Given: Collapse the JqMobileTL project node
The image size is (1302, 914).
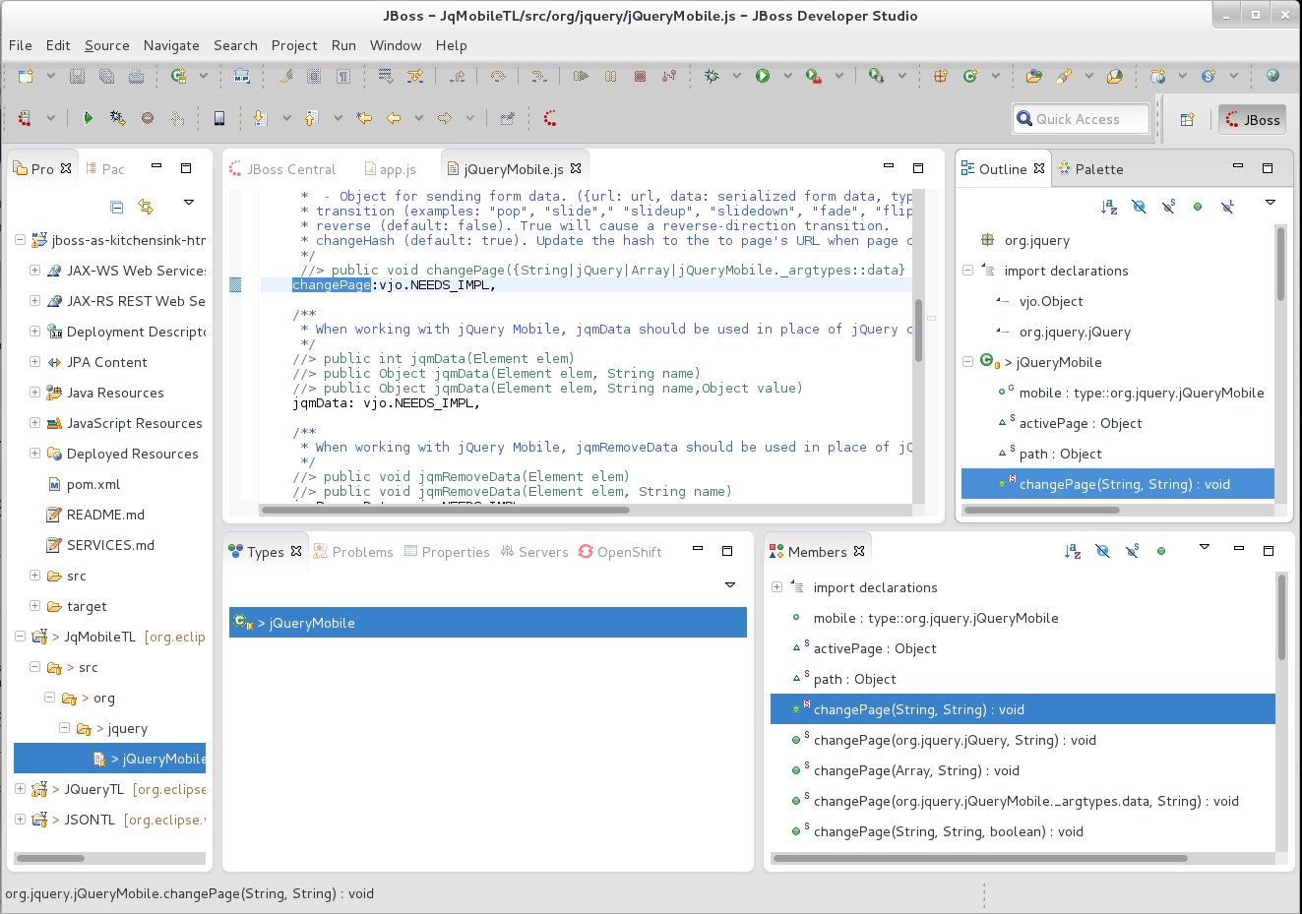Looking at the screenshot, I should coord(20,636).
